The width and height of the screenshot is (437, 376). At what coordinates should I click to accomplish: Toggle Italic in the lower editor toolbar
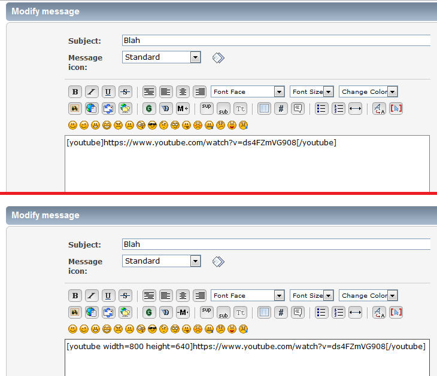tap(92, 295)
